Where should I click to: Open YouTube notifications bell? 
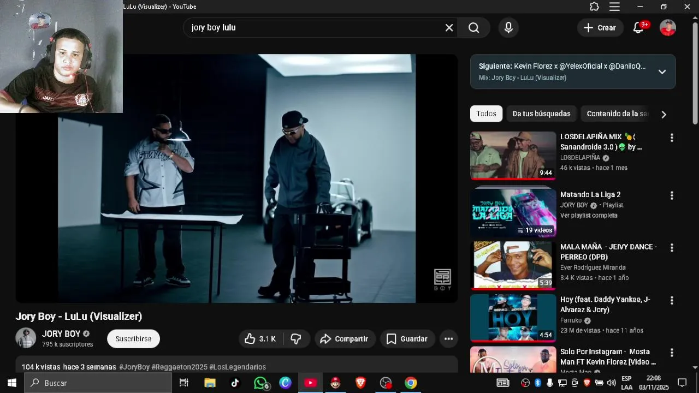pos(638,28)
